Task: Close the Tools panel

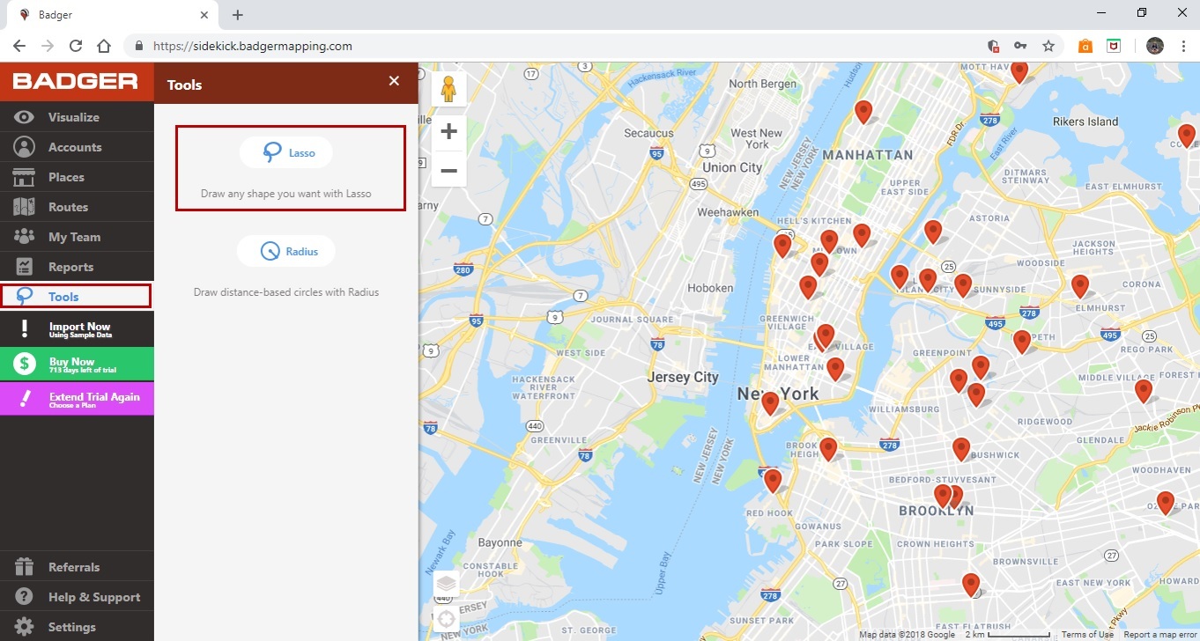Action: (x=394, y=80)
